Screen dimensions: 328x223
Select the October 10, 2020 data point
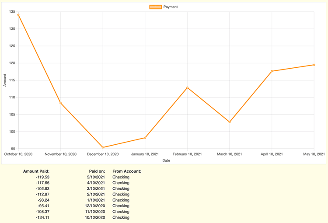[x=18, y=15]
